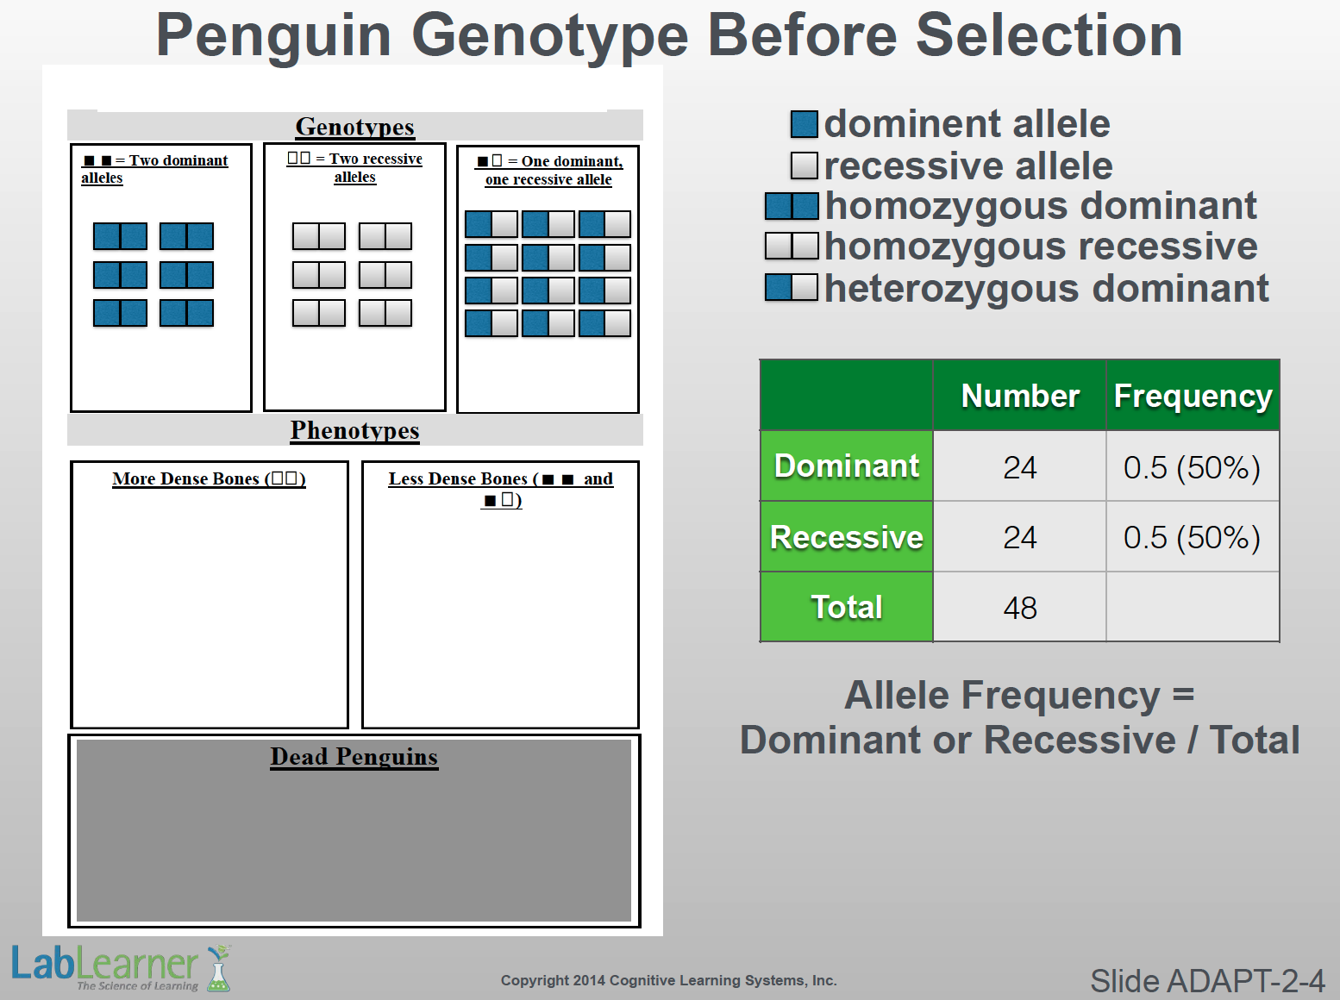Click the Recessive row header cell
Image resolution: width=1340 pixels, height=1000 pixels.
click(x=846, y=537)
